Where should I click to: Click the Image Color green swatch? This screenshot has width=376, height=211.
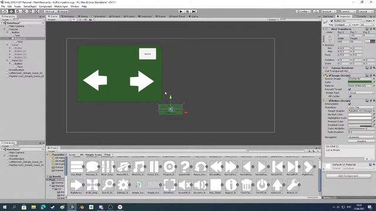coord(360,82)
